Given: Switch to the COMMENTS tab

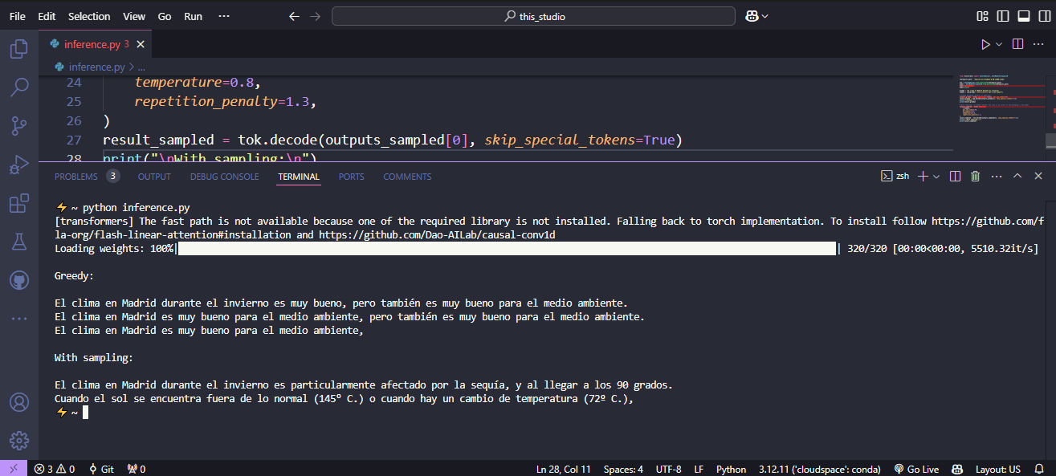Looking at the screenshot, I should [407, 177].
